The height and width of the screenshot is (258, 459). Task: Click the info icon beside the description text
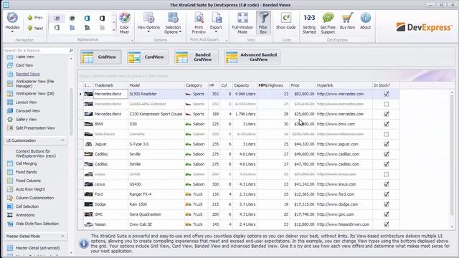click(x=84, y=244)
